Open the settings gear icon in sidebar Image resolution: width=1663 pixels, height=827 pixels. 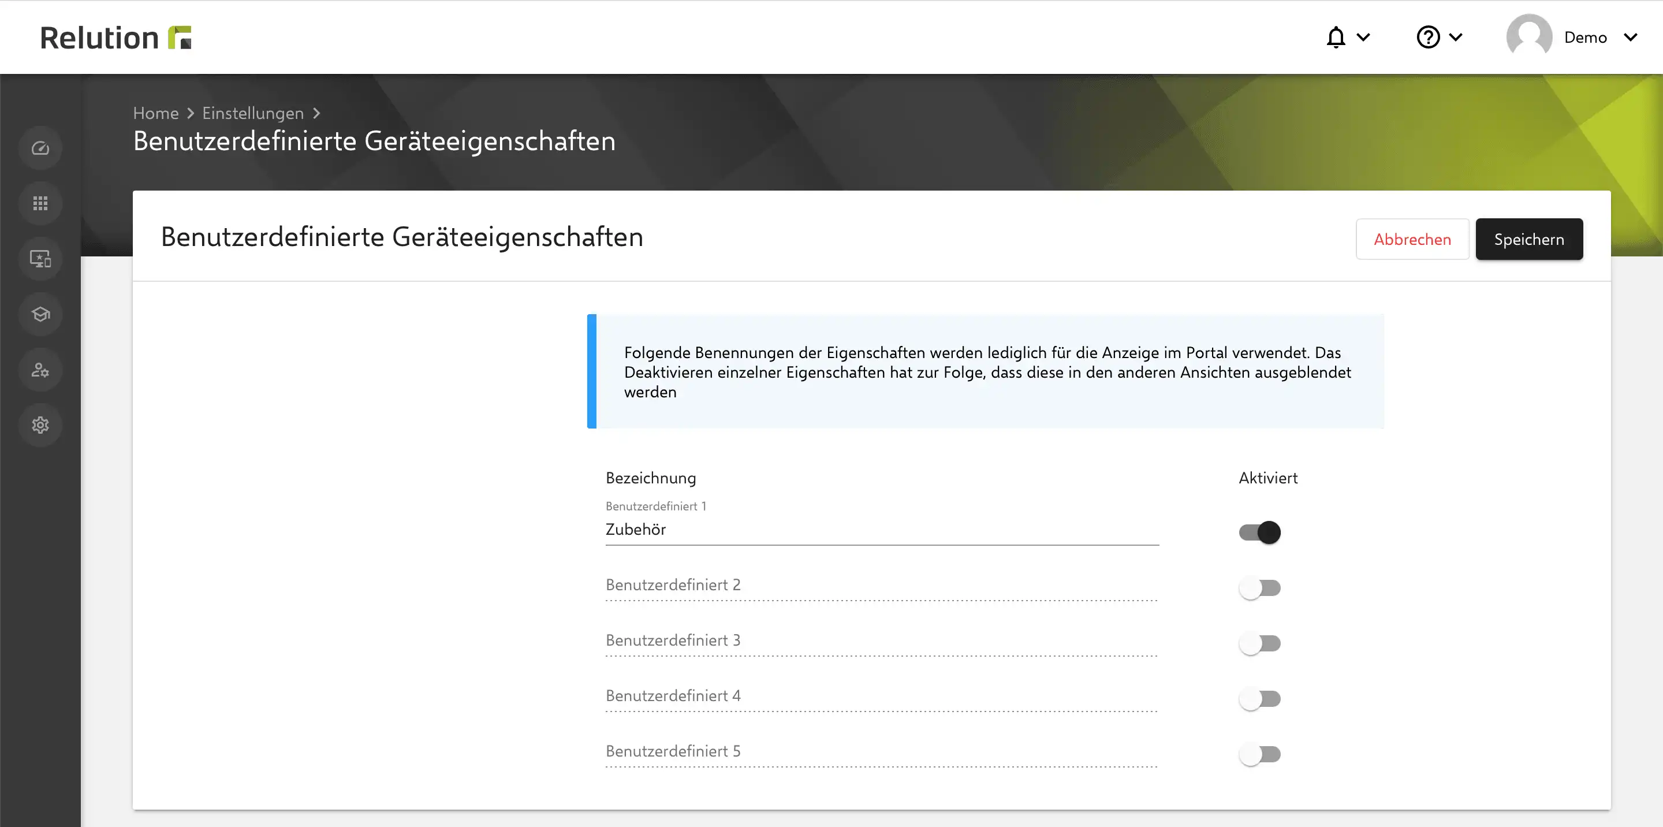[40, 425]
